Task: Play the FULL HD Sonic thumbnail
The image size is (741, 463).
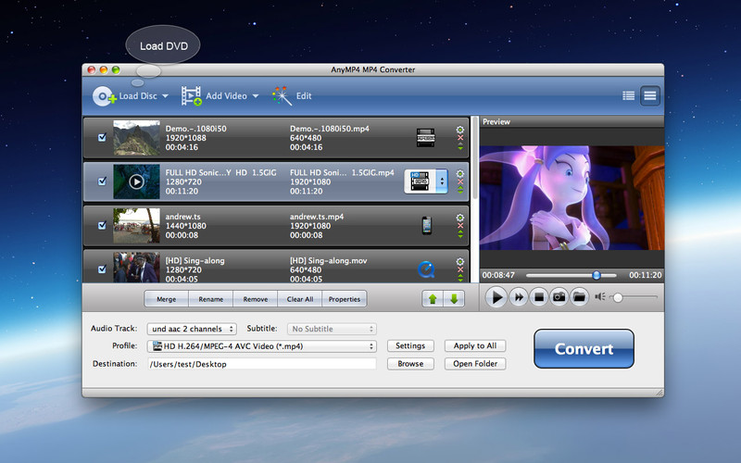Action: (136, 181)
